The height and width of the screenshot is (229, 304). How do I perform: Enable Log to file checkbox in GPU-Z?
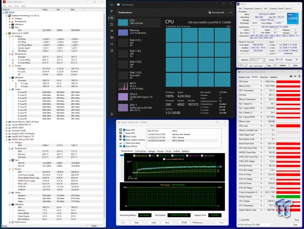(x=240, y=220)
